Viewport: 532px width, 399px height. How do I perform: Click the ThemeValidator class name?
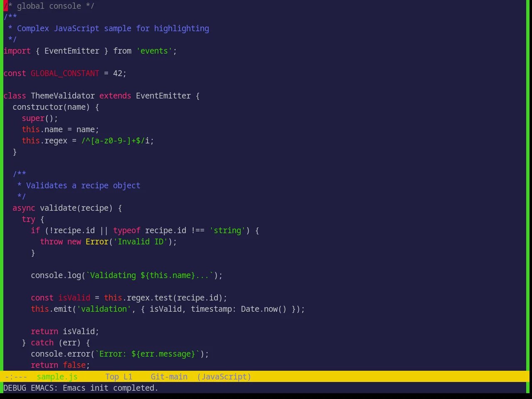point(63,96)
